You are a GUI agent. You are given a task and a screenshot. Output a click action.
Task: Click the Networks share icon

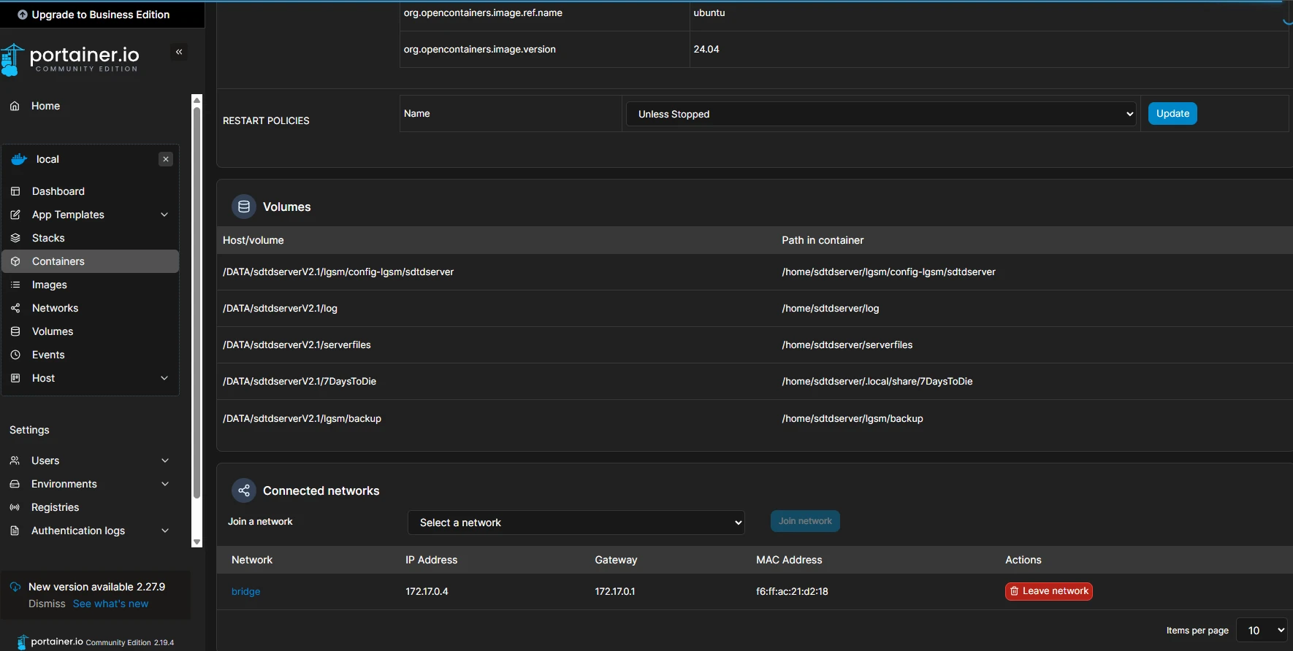point(15,308)
